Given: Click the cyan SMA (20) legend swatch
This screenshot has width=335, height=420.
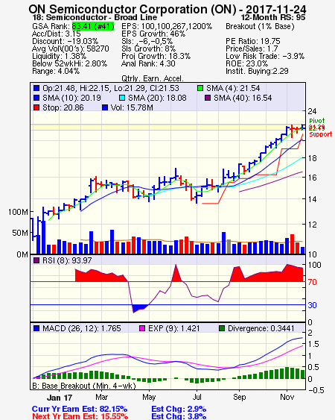Looking at the screenshot, I should click(122, 98).
